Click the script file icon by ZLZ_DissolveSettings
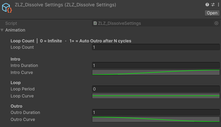 [x=95, y=23]
